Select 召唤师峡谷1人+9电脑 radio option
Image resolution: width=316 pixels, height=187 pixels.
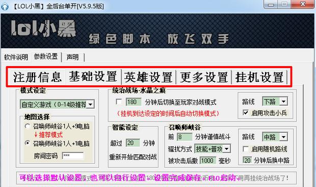(27, 126)
